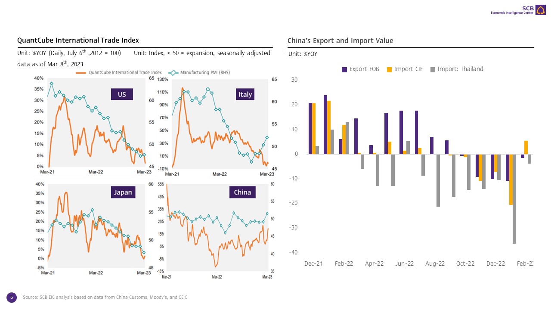551x310 pixels.
Task: Select the US chart label box
Action: pyautogui.click(x=122, y=94)
